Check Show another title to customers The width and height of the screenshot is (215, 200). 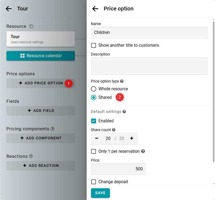(94, 45)
